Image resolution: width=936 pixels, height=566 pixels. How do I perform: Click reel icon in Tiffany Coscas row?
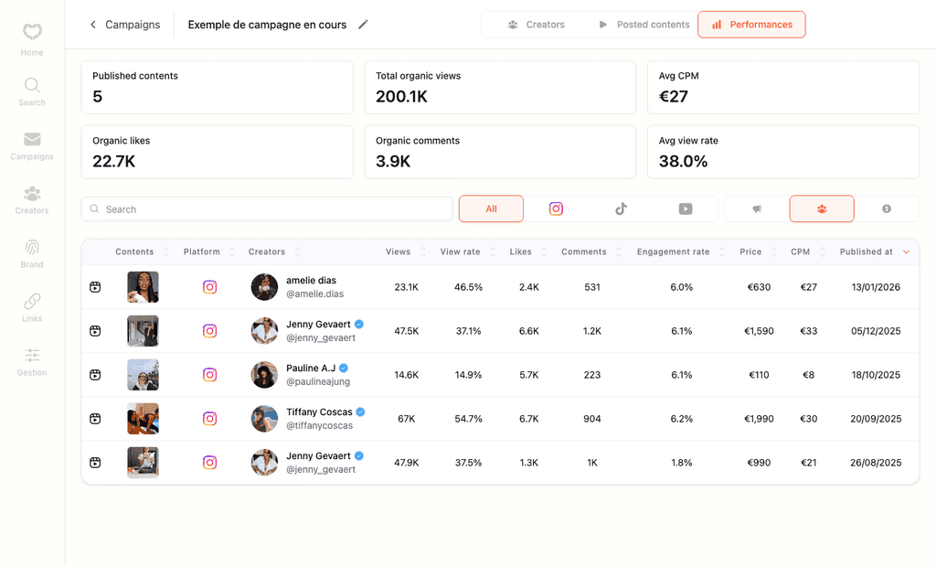click(x=95, y=419)
